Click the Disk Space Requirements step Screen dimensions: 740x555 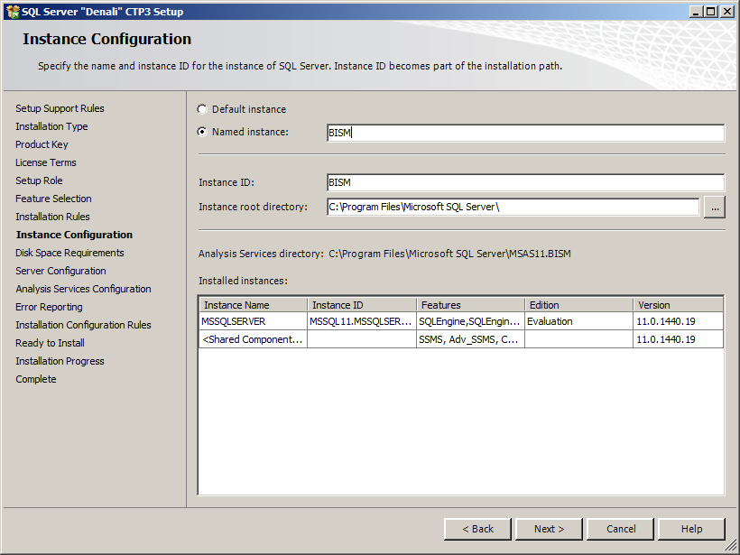pos(69,253)
